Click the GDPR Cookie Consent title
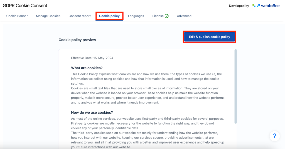This screenshot has width=285, height=149. click(x=25, y=6)
